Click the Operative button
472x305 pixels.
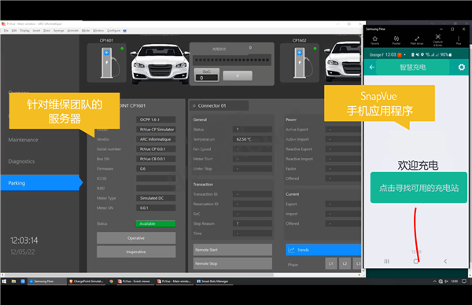pos(136,238)
